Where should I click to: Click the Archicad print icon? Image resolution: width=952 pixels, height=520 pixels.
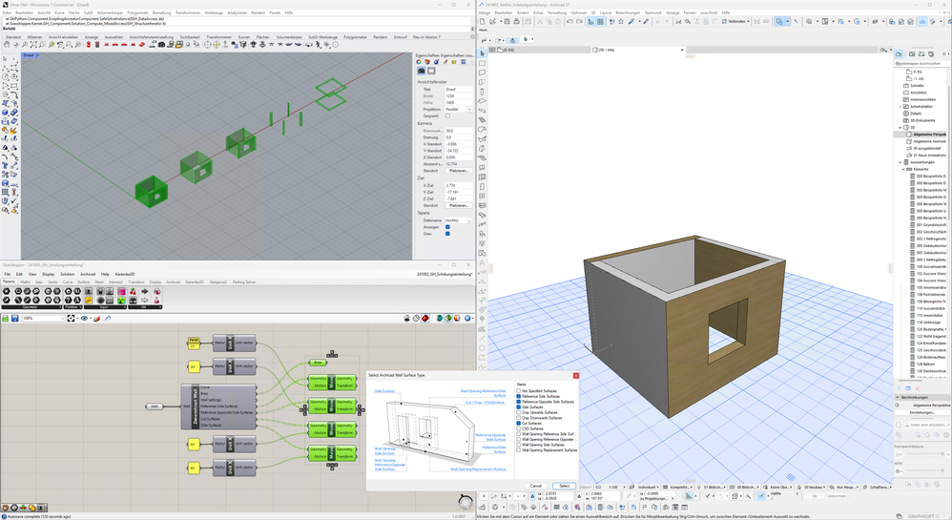pyautogui.click(x=517, y=21)
